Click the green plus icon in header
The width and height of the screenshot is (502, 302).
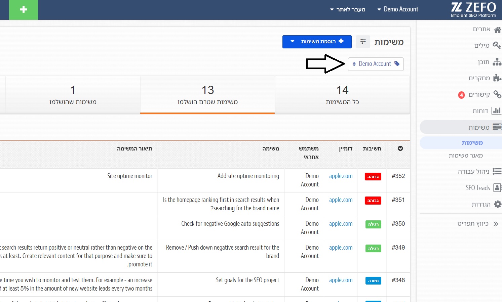[24, 10]
